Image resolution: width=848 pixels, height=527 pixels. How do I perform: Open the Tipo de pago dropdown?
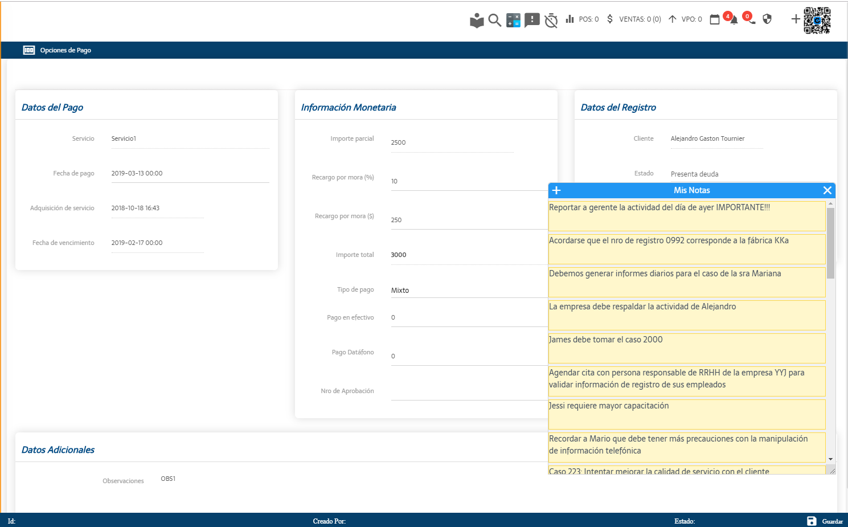(x=468, y=291)
